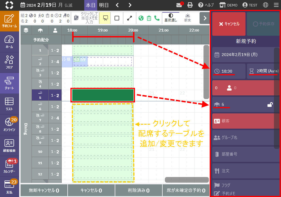Toggle the 昼夜通し all-day view
Image resolution: width=281 pixels, height=197 pixels.
point(171,18)
